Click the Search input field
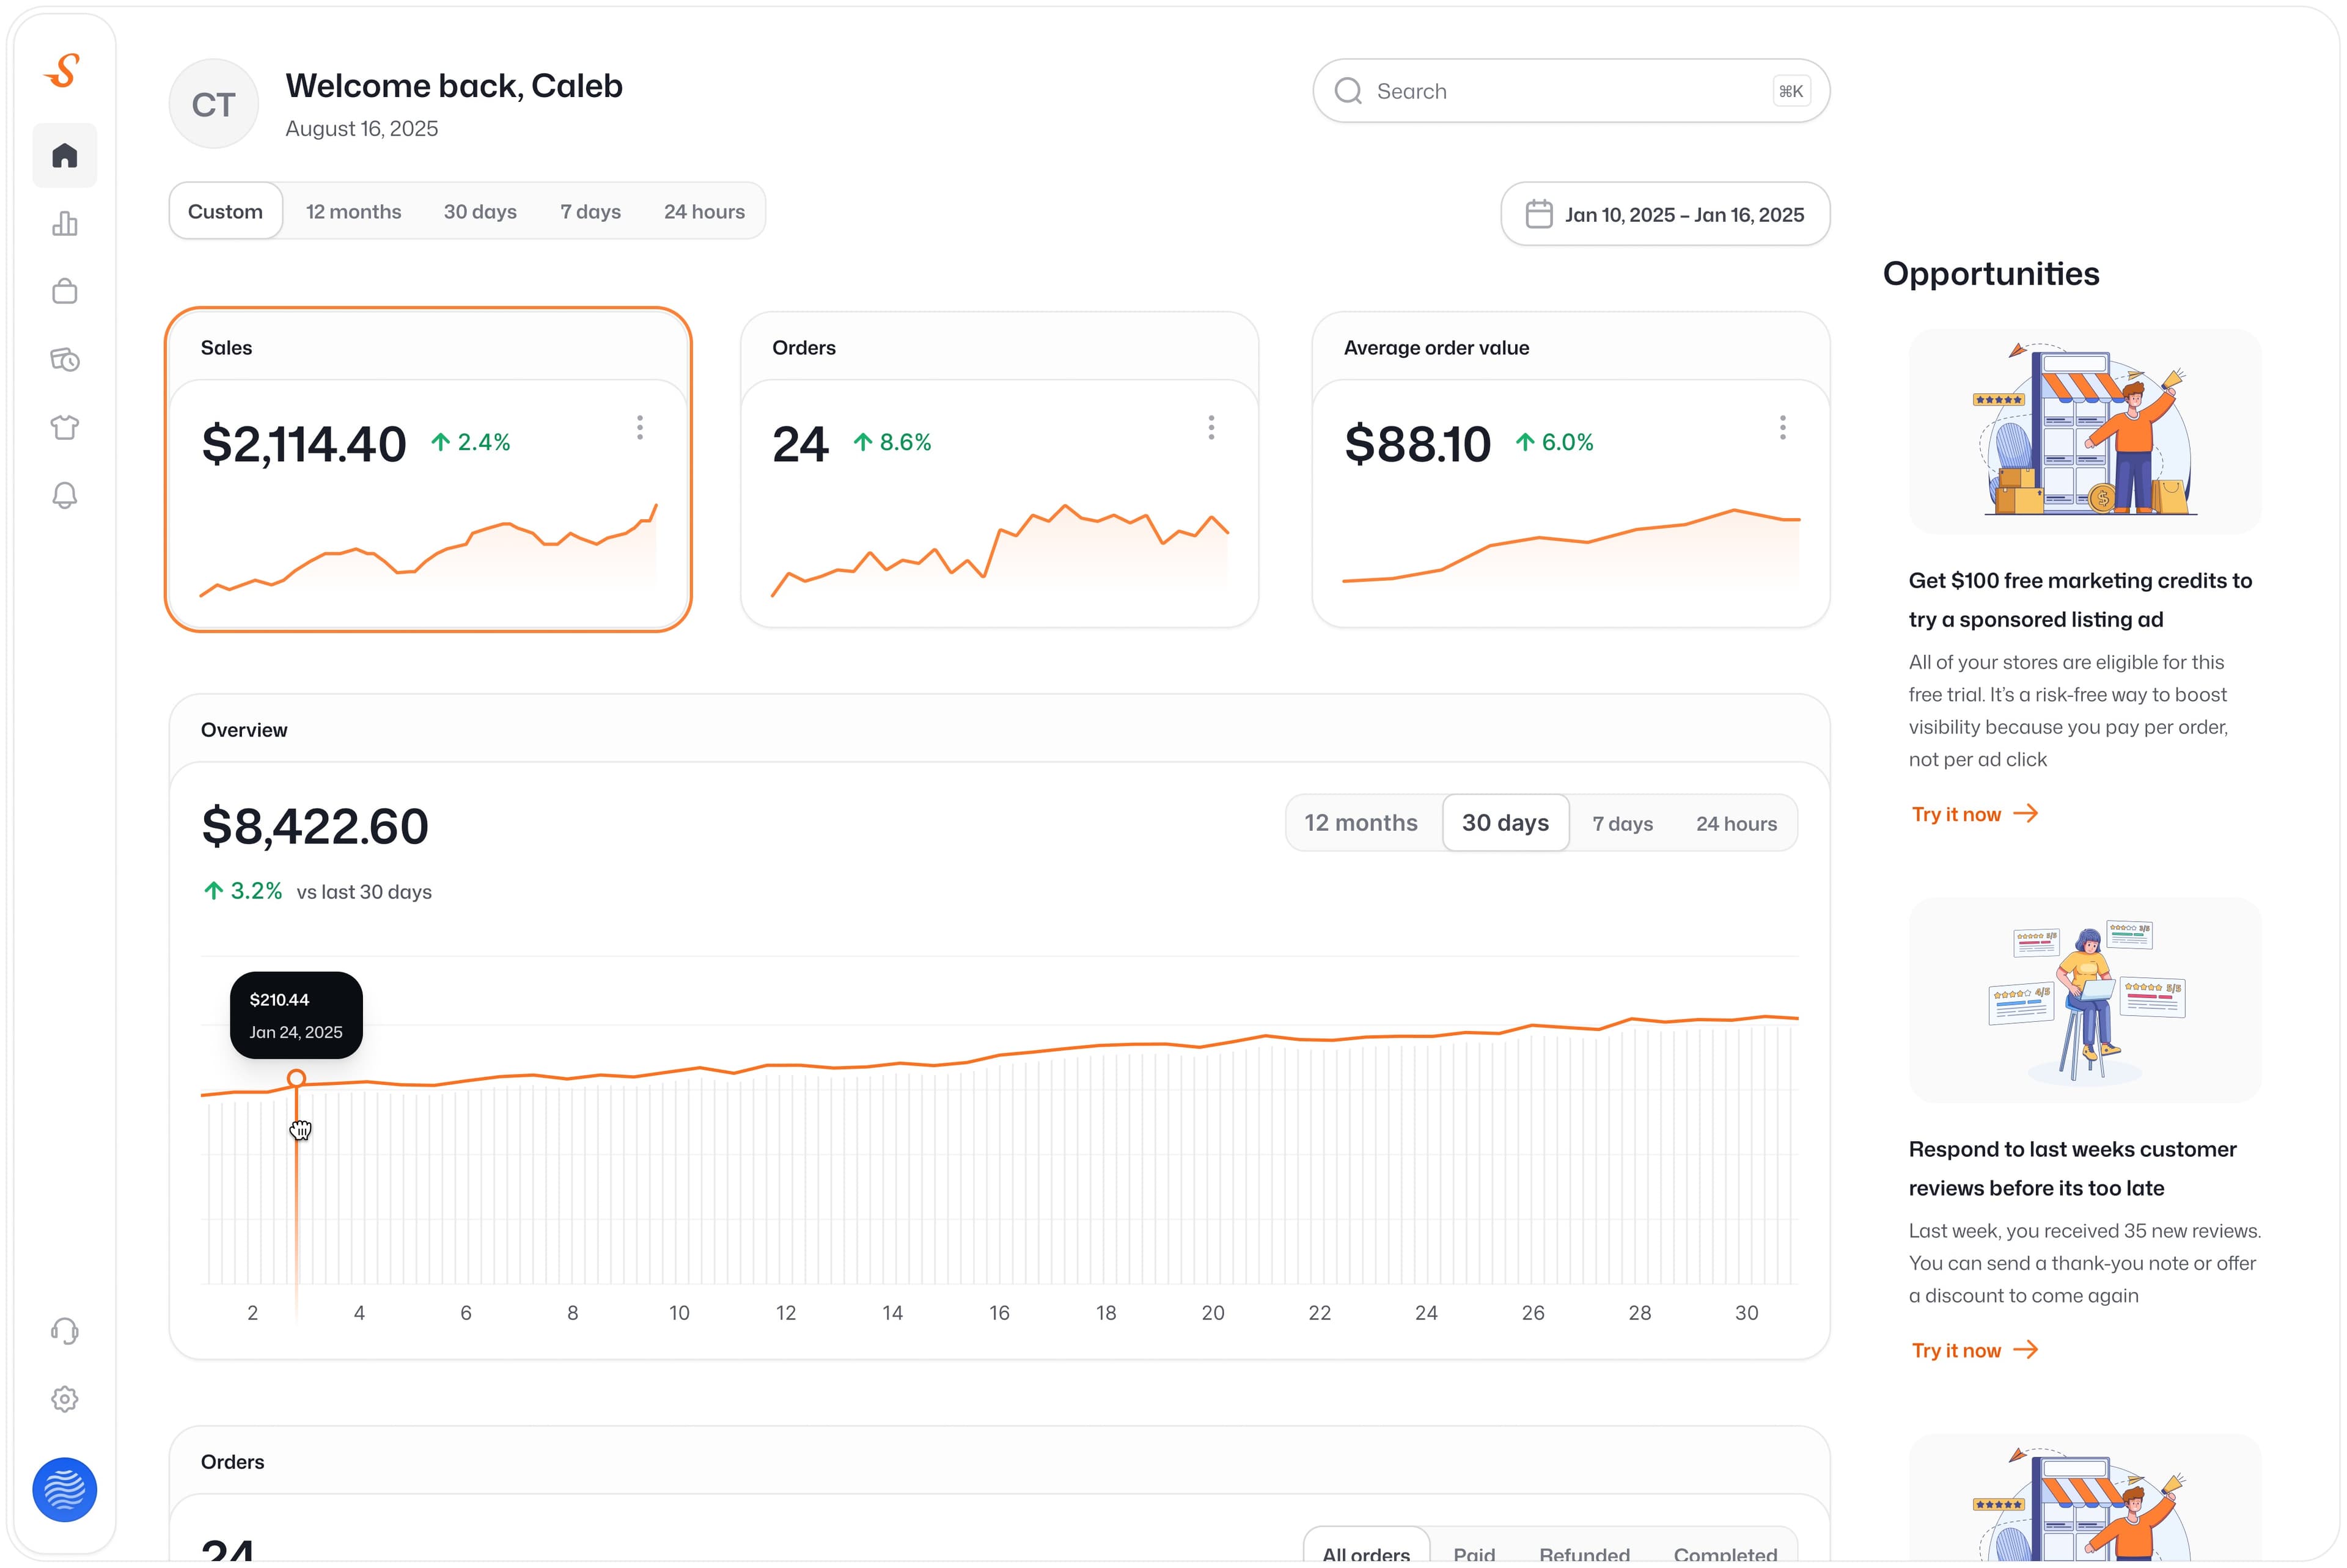Image resolution: width=2347 pixels, height=1568 pixels. (1571, 91)
